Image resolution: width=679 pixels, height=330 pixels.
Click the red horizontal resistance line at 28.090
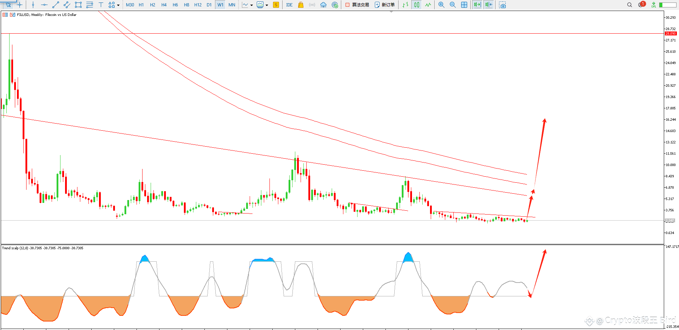[x=318, y=34]
